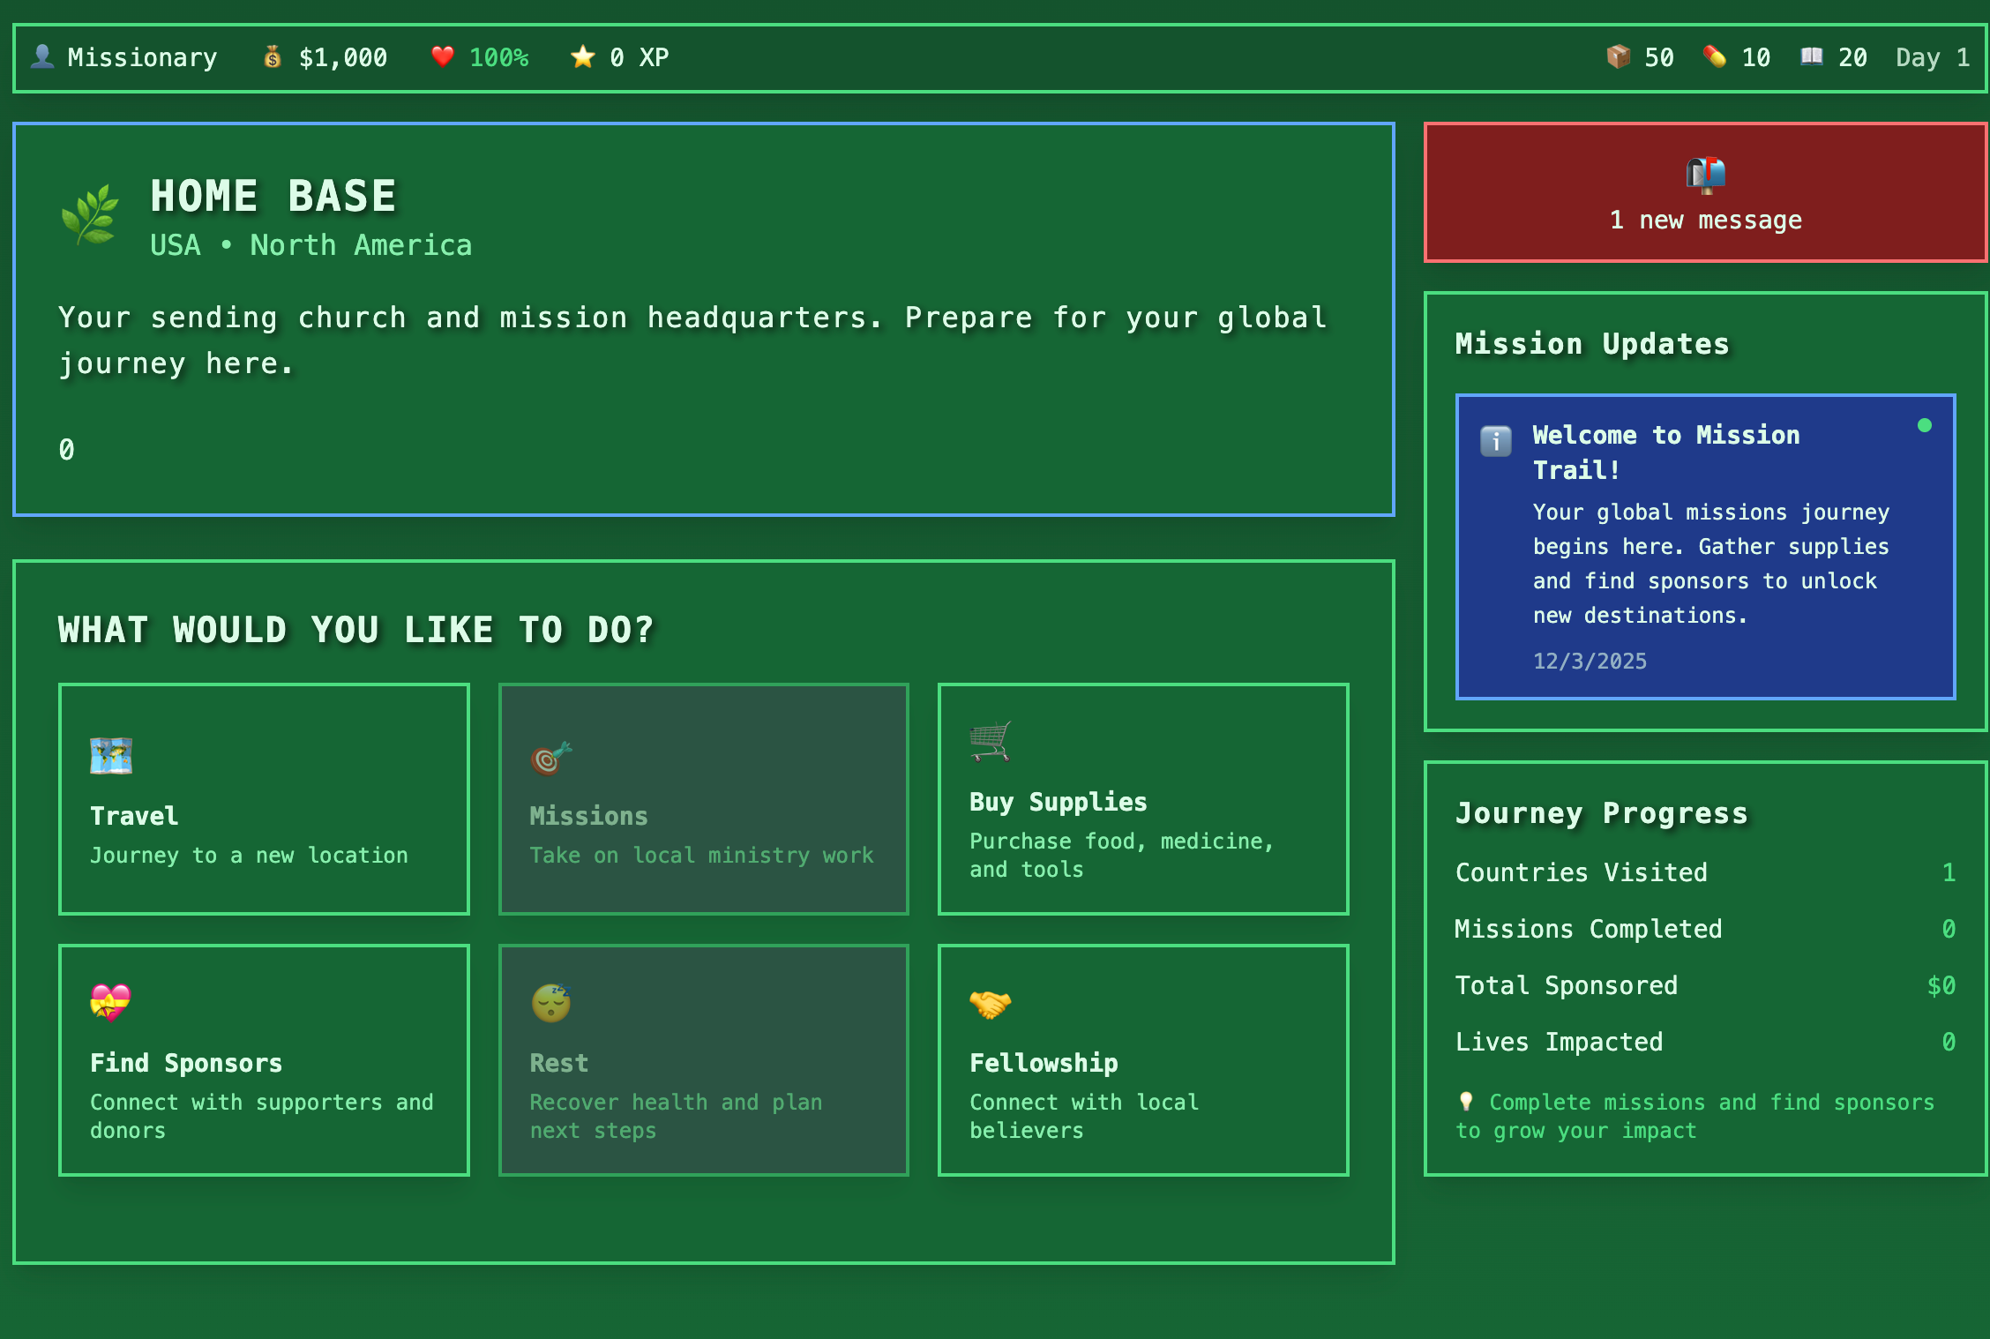
Task: Choose the Fellowship card title
Action: coord(1043,1063)
